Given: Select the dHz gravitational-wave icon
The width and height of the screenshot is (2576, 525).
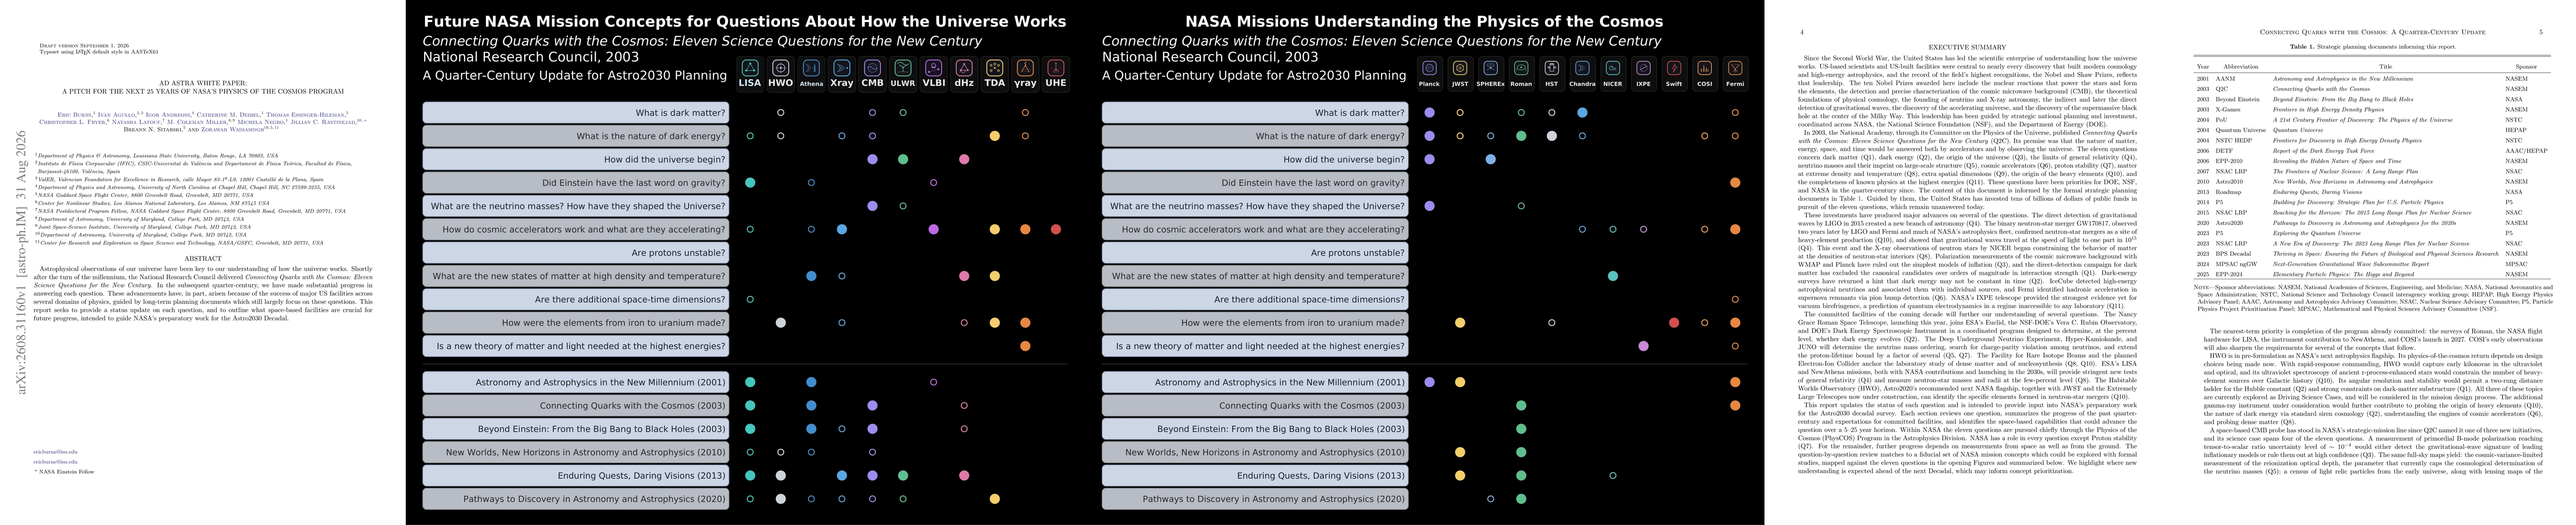Looking at the screenshot, I should click(964, 68).
